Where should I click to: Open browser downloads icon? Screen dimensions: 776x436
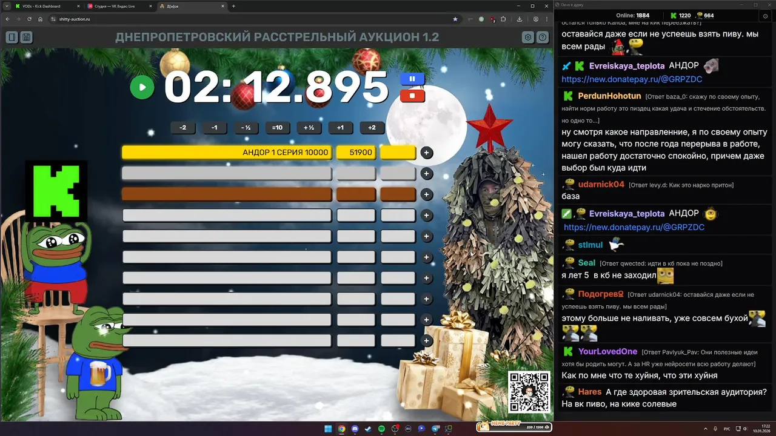coord(520,19)
